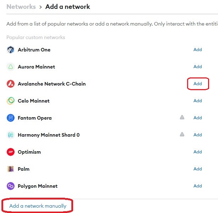Click the warning icon beside Fantom Opera

[182, 117]
